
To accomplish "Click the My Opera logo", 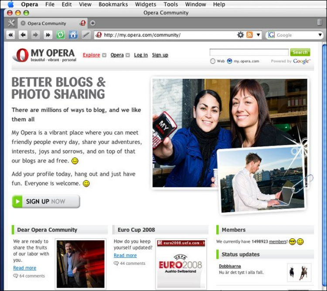I will coord(44,55).
